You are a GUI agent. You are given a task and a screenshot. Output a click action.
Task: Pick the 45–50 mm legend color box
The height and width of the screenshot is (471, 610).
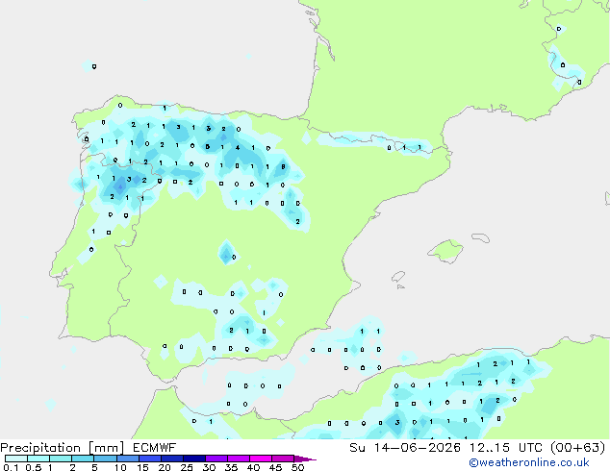pyautogui.click(x=283, y=459)
